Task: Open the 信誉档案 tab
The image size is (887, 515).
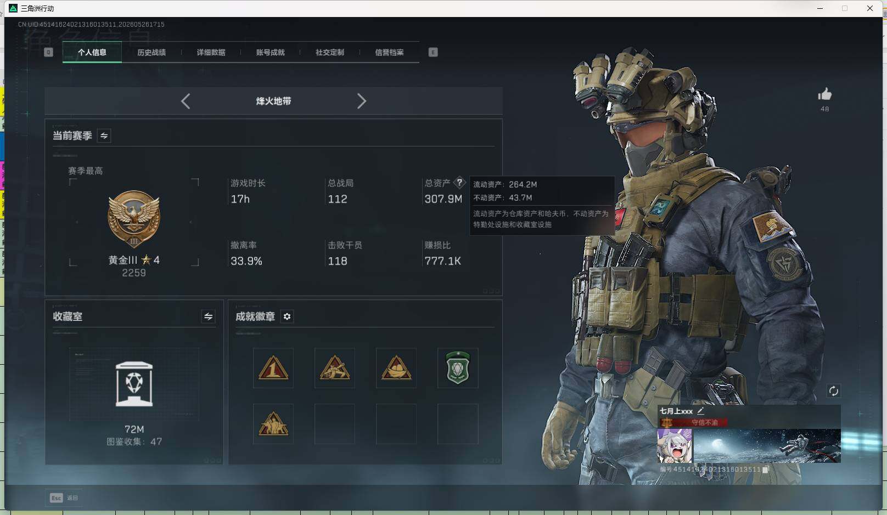Action: (389, 53)
